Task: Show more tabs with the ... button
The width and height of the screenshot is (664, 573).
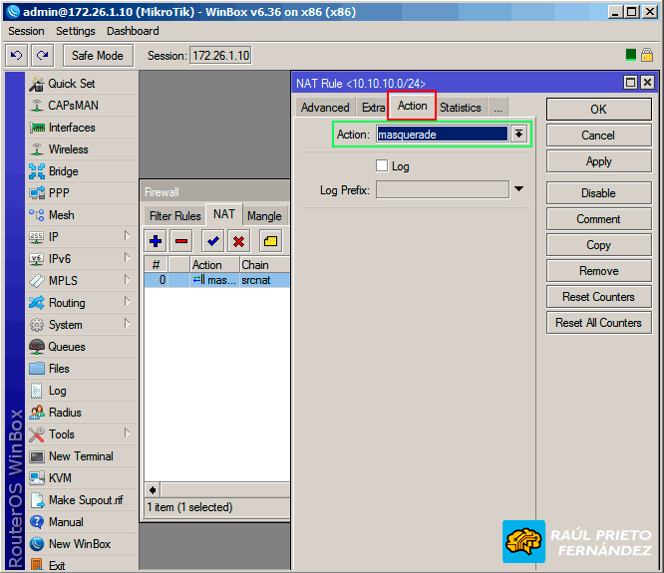Action: [x=498, y=108]
